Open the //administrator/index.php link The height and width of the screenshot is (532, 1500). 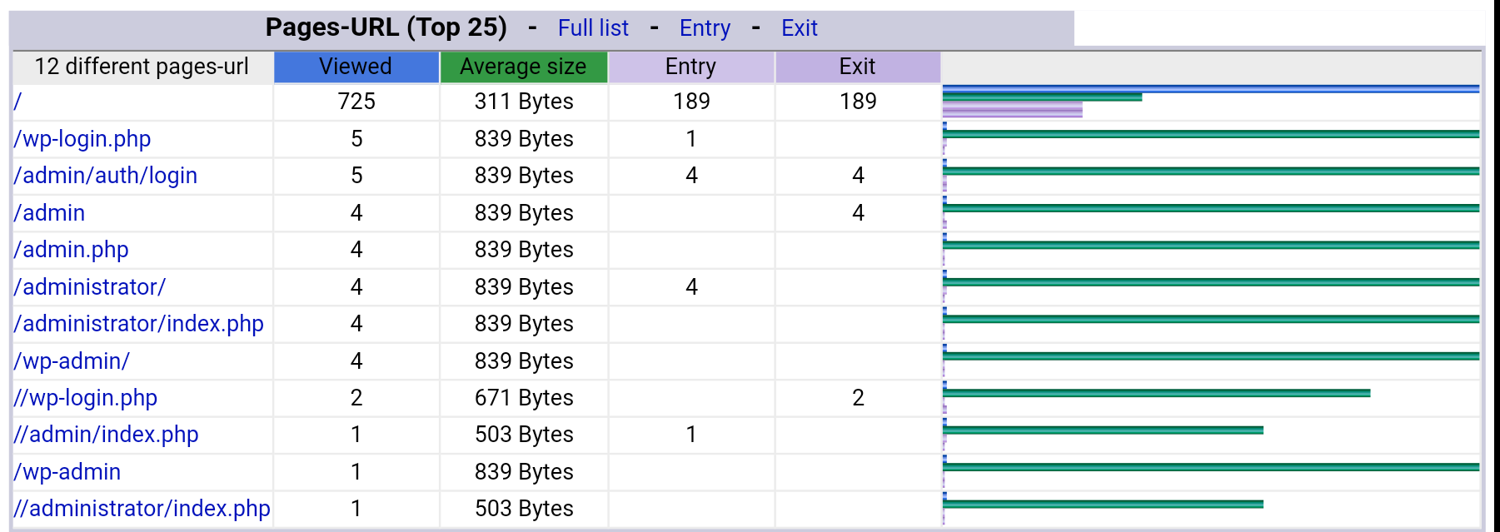[x=142, y=509]
